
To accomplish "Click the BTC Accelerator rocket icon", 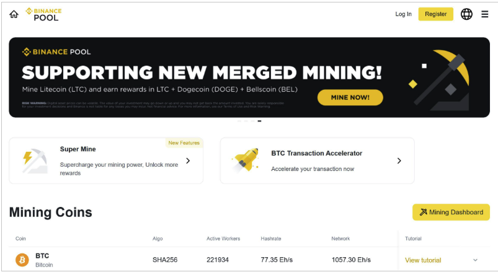I will click(244, 159).
